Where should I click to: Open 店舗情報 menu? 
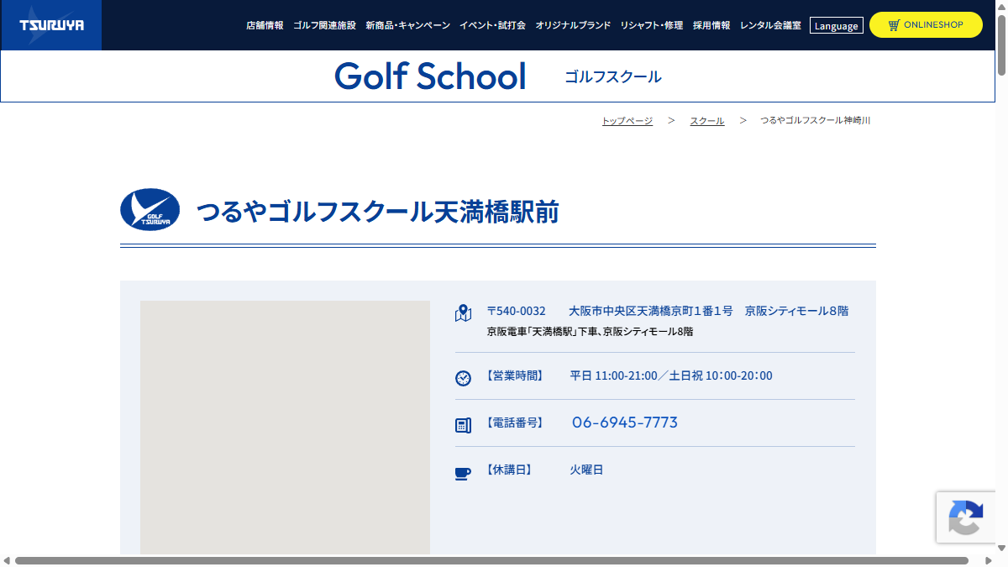coord(265,25)
